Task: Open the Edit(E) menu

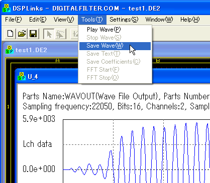Action: pyautogui.click(x=38, y=20)
